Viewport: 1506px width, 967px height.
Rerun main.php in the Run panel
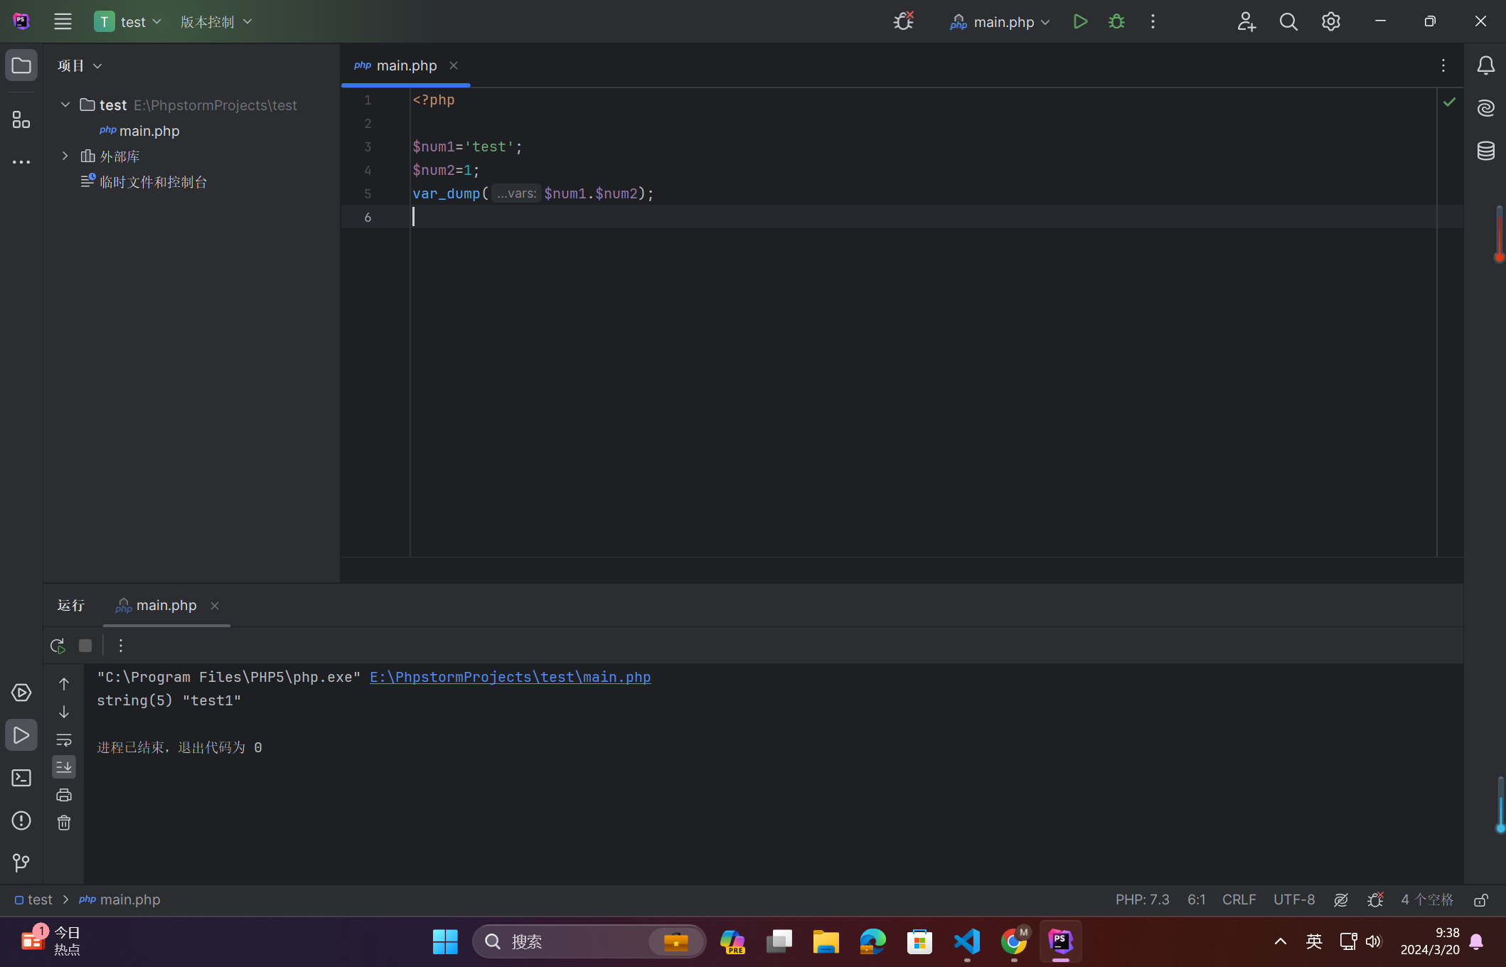click(58, 646)
